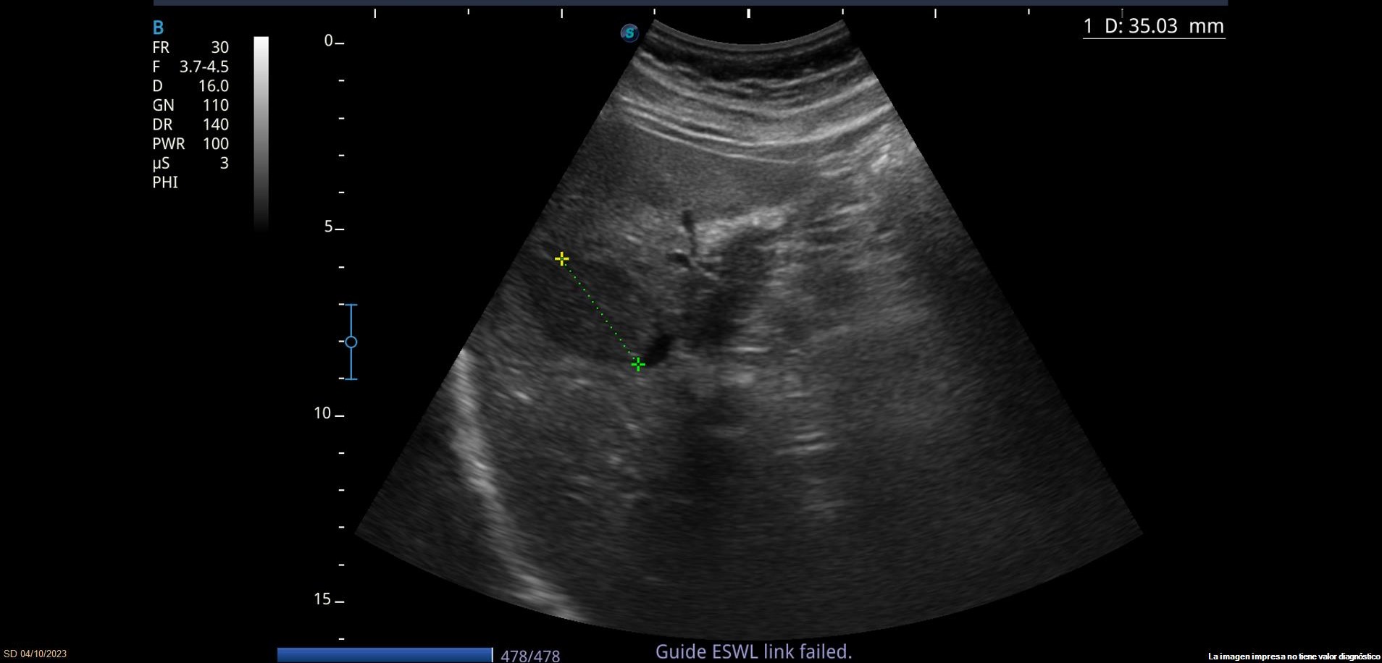Toggle the PHI harmonic imaging label

coord(165,182)
